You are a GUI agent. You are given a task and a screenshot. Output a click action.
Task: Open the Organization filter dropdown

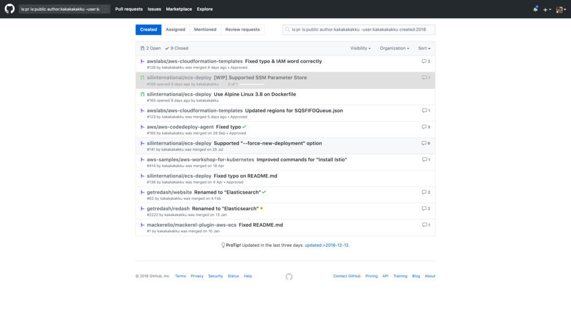tap(394, 48)
